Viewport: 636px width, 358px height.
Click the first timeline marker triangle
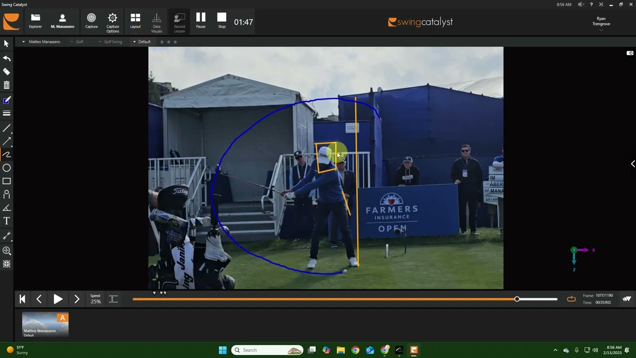click(x=154, y=293)
